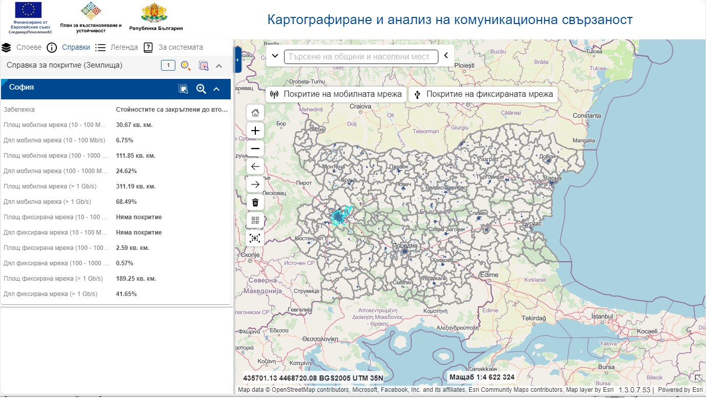This screenshot has width=706, height=398.
Task: Collapse the София result panel
Action: (x=216, y=89)
